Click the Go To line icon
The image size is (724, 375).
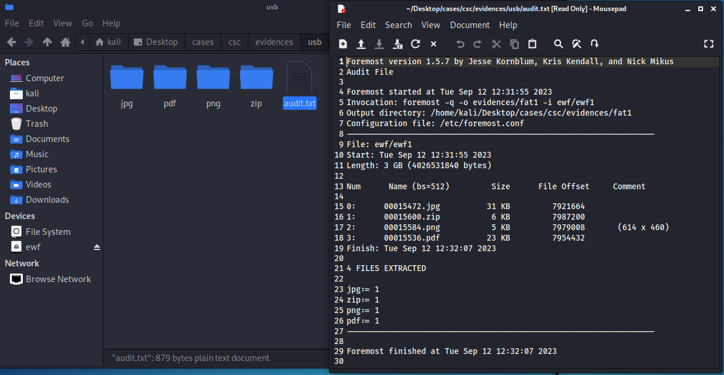point(594,44)
